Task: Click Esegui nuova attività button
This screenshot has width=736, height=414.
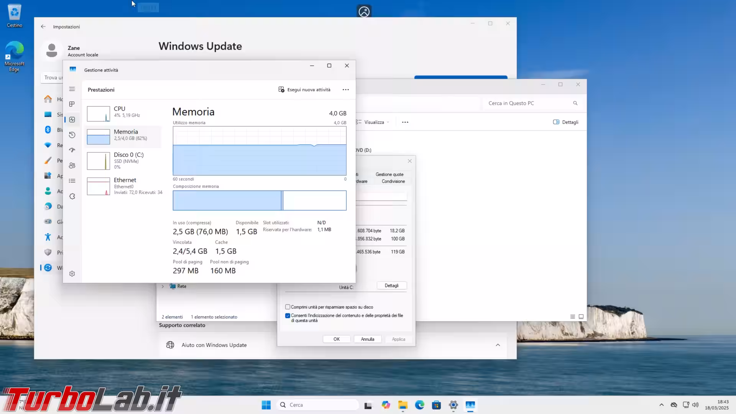Action: tap(304, 90)
